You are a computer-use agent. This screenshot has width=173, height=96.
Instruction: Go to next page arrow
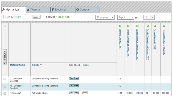(x=152, y=18)
